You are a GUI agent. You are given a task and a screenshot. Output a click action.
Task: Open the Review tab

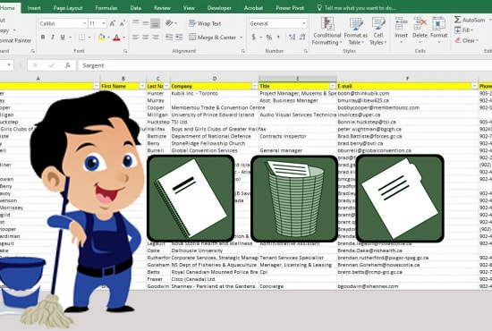click(162, 8)
